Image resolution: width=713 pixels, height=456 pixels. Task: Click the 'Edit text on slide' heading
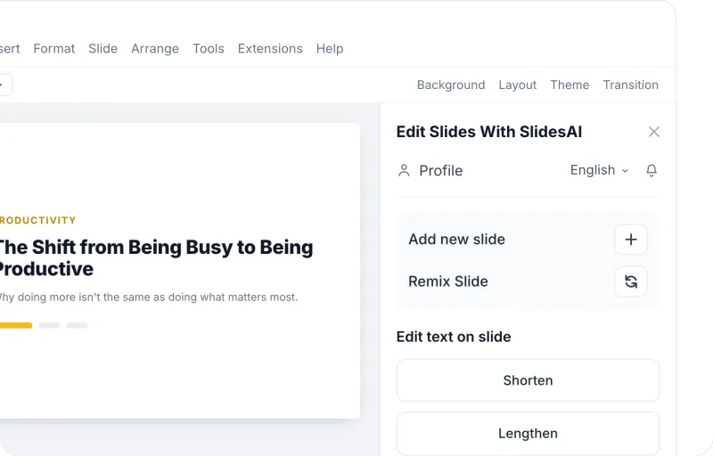tap(454, 337)
